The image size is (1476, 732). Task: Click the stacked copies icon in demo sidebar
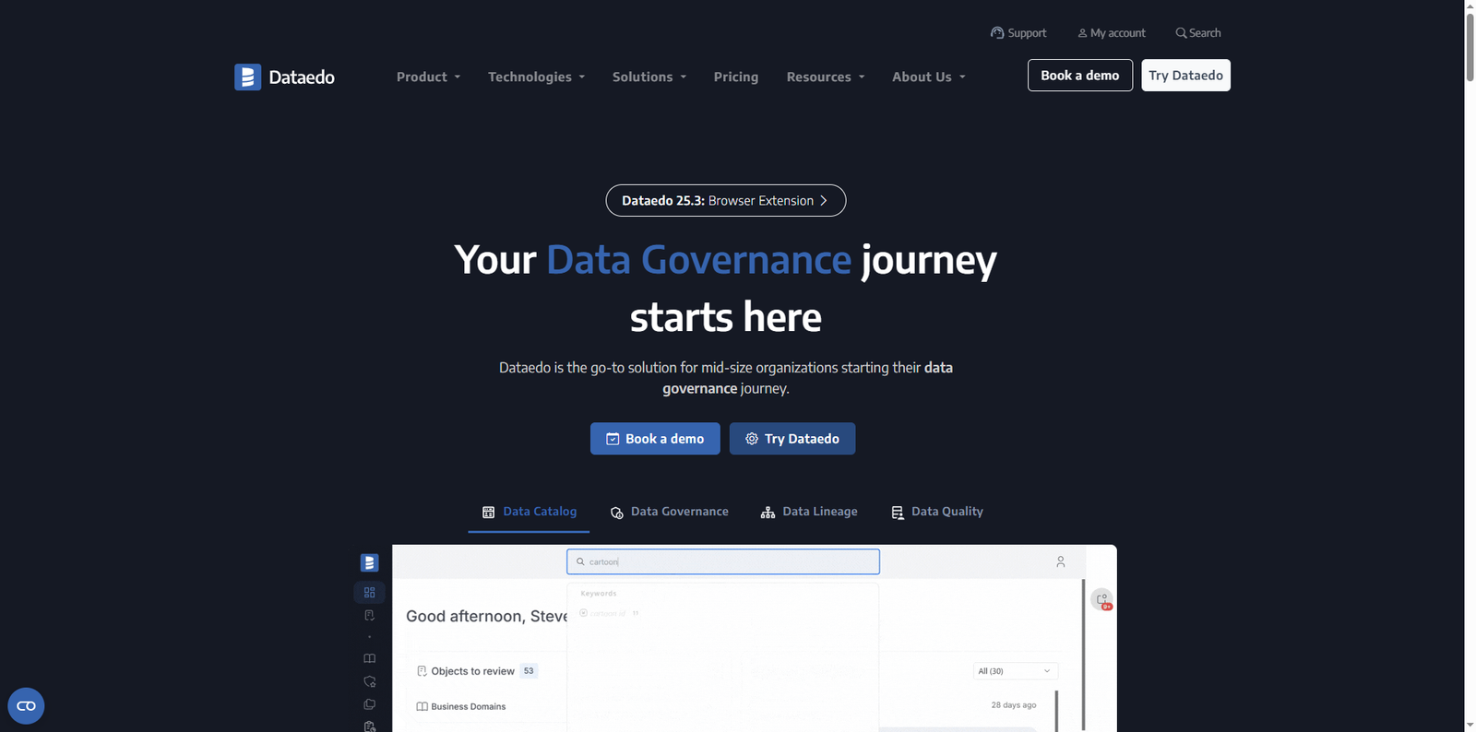[x=369, y=704]
